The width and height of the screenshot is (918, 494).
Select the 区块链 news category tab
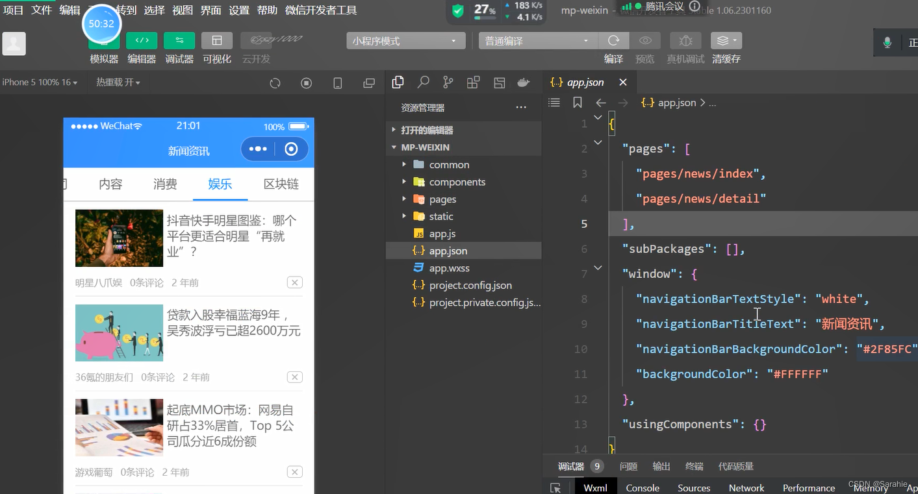tap(281, 184)
